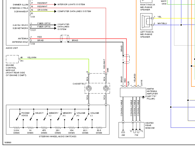Click the VOLUME (-) switch contact symbol

click(87, 117)
